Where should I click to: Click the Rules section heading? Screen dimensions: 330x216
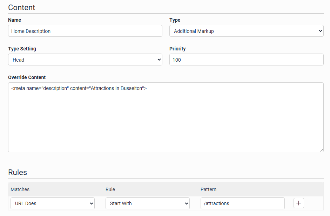18,172
